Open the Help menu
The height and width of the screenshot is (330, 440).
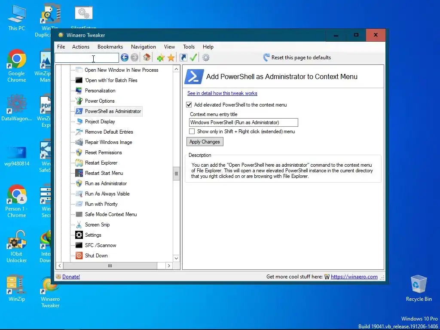click(x=208, y=47)
